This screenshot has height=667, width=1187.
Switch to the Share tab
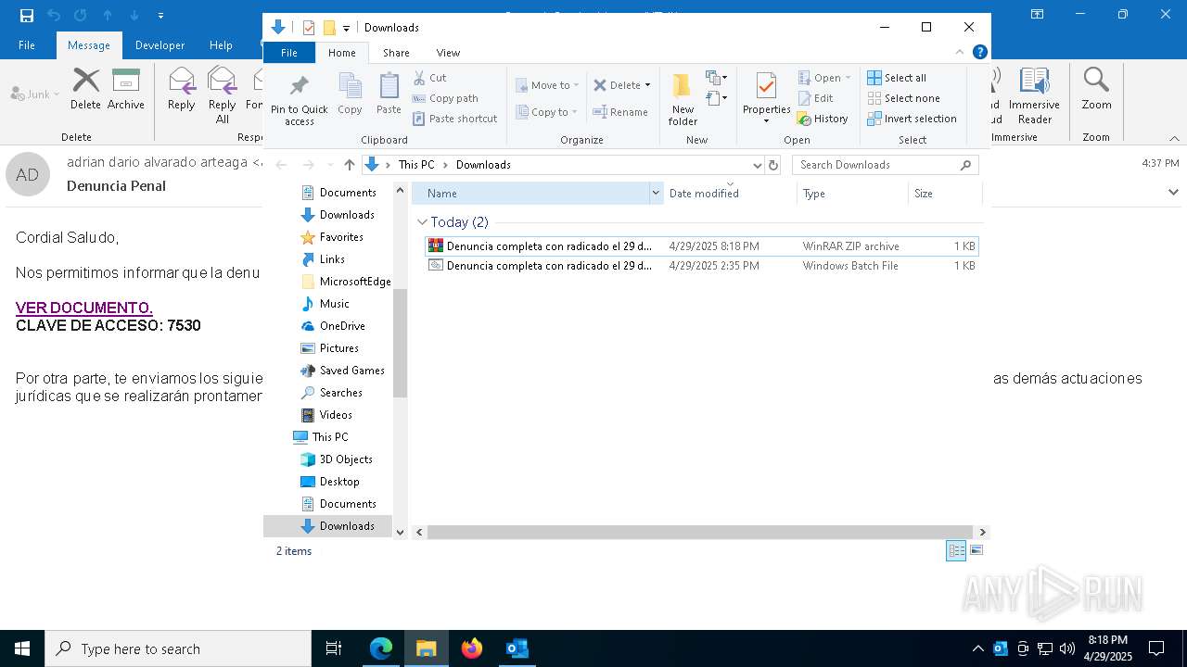[x=396, y=53]
